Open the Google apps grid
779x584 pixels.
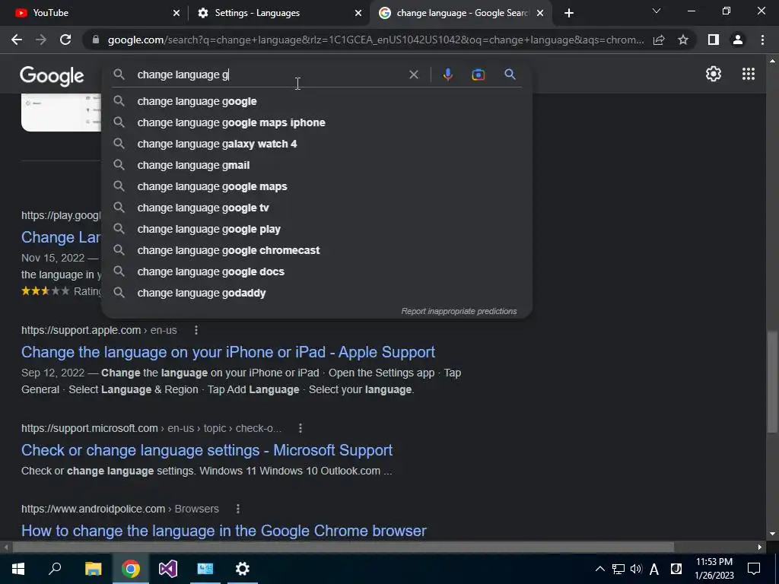[x=749, y=74]
